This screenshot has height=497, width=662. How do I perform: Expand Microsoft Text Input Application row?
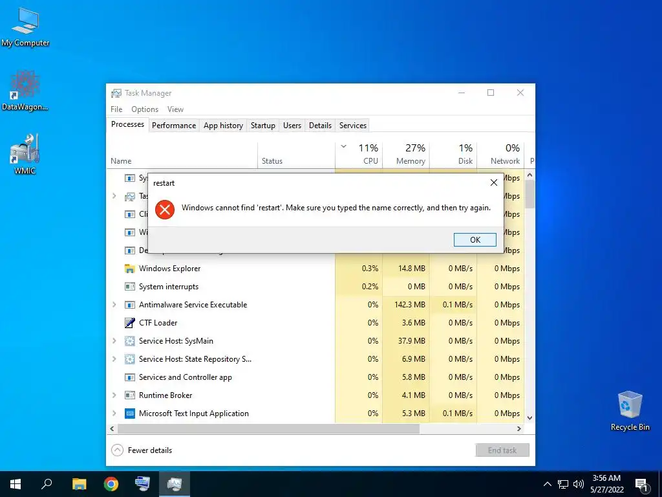point(114,414)
